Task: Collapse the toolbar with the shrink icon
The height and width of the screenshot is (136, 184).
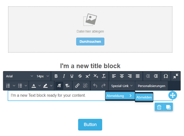Action: pos(176,76)
